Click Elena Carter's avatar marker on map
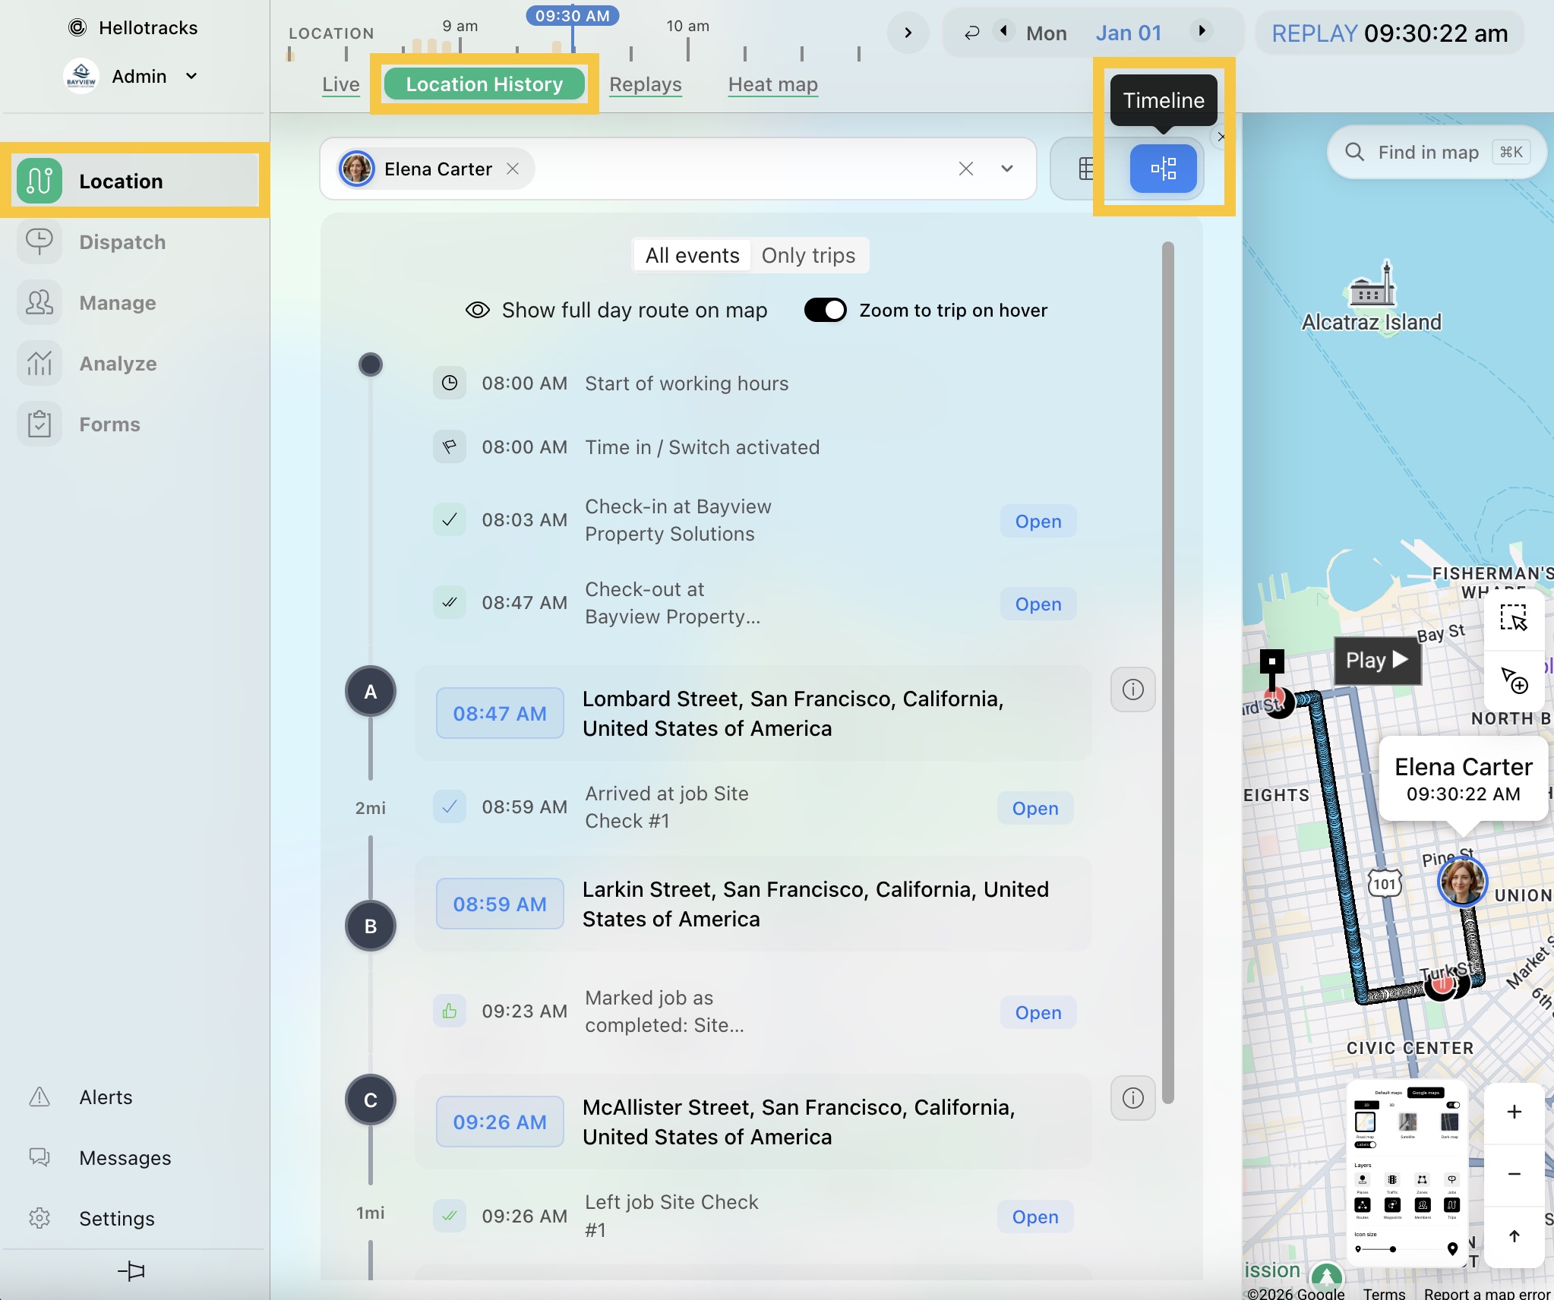The width and height of the screenshot is (1554, 1300). (1462, 882)
